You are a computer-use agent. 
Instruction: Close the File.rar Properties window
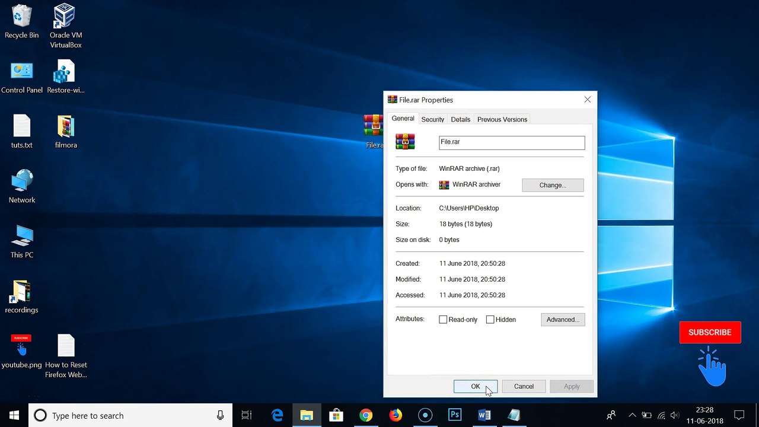tap(588, 100)
